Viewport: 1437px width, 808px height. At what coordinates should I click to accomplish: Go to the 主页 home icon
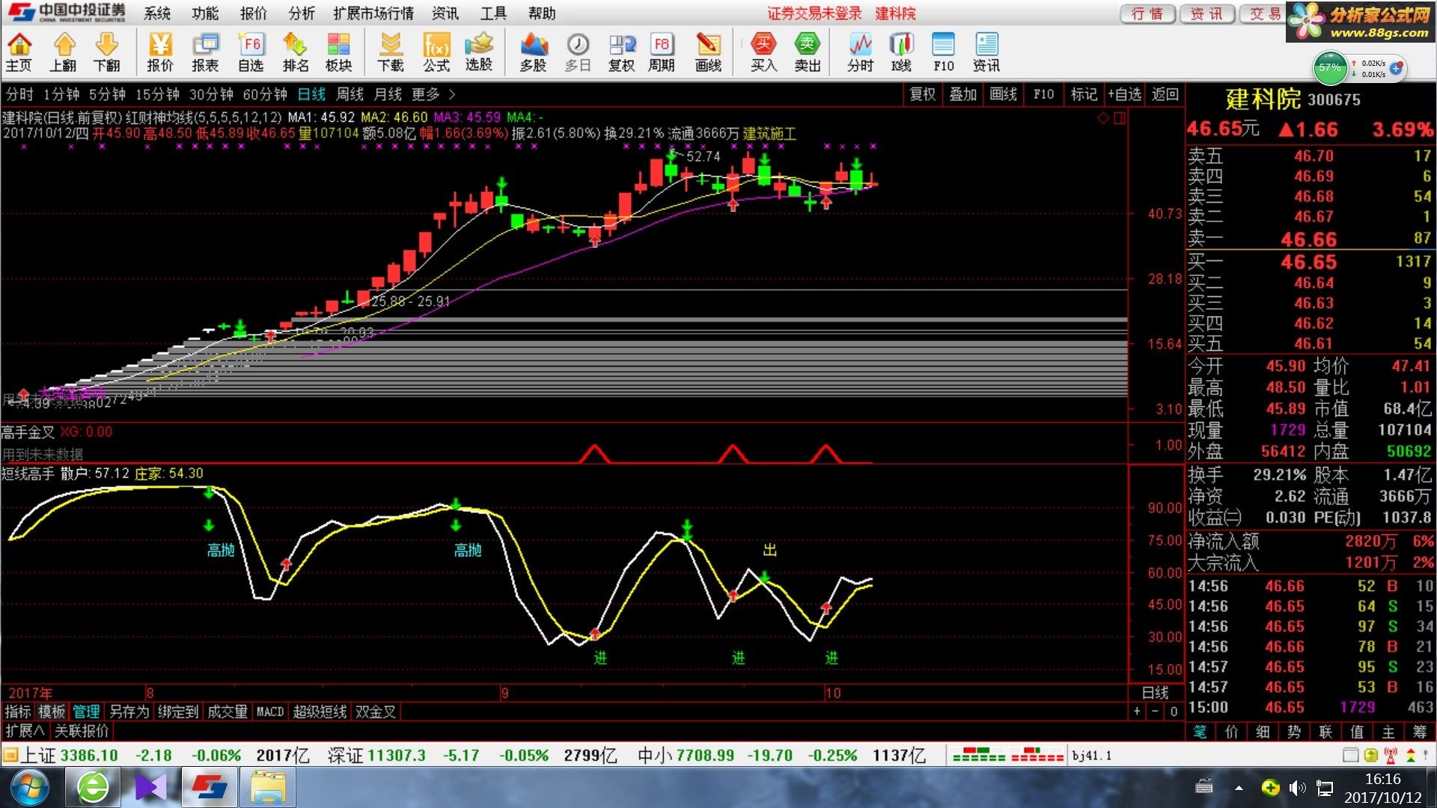[19, 52]
